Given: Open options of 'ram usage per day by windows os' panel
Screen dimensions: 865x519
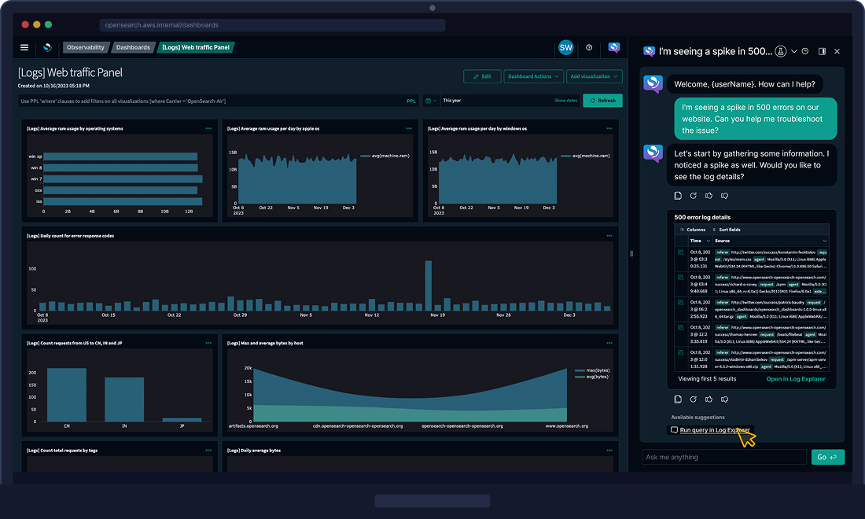Looking at the screenshot, I should pos(609,128).
